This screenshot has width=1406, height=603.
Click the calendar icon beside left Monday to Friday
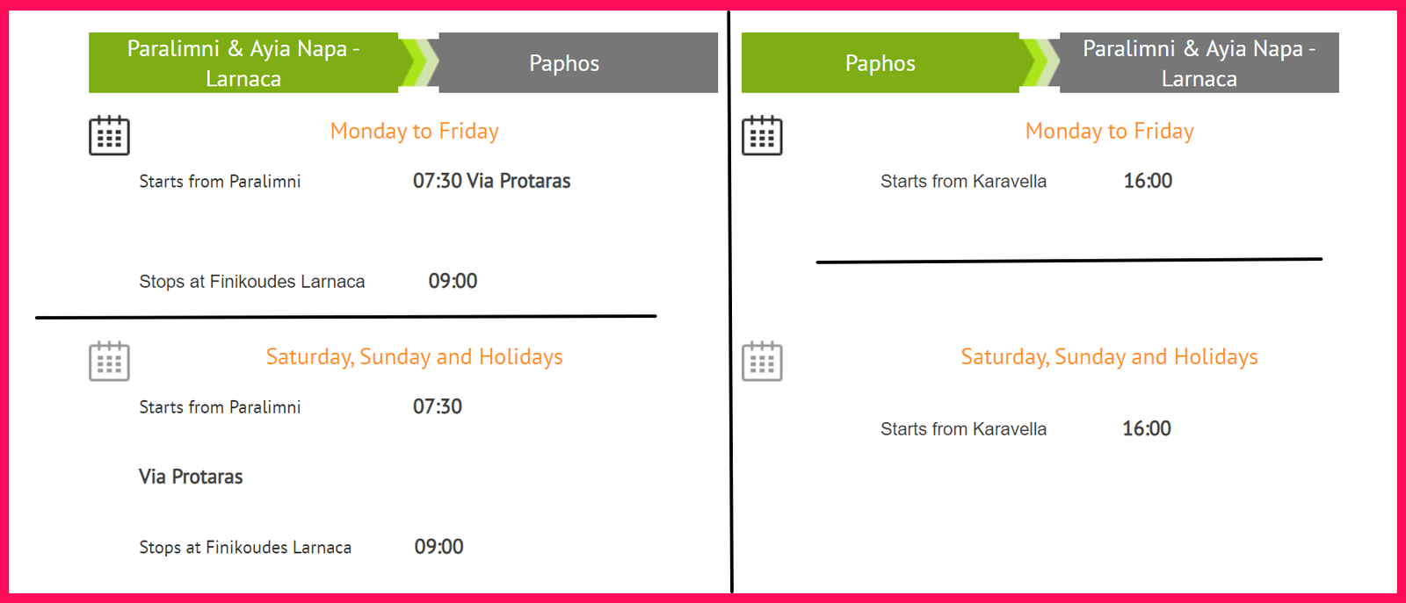[109, 135]
